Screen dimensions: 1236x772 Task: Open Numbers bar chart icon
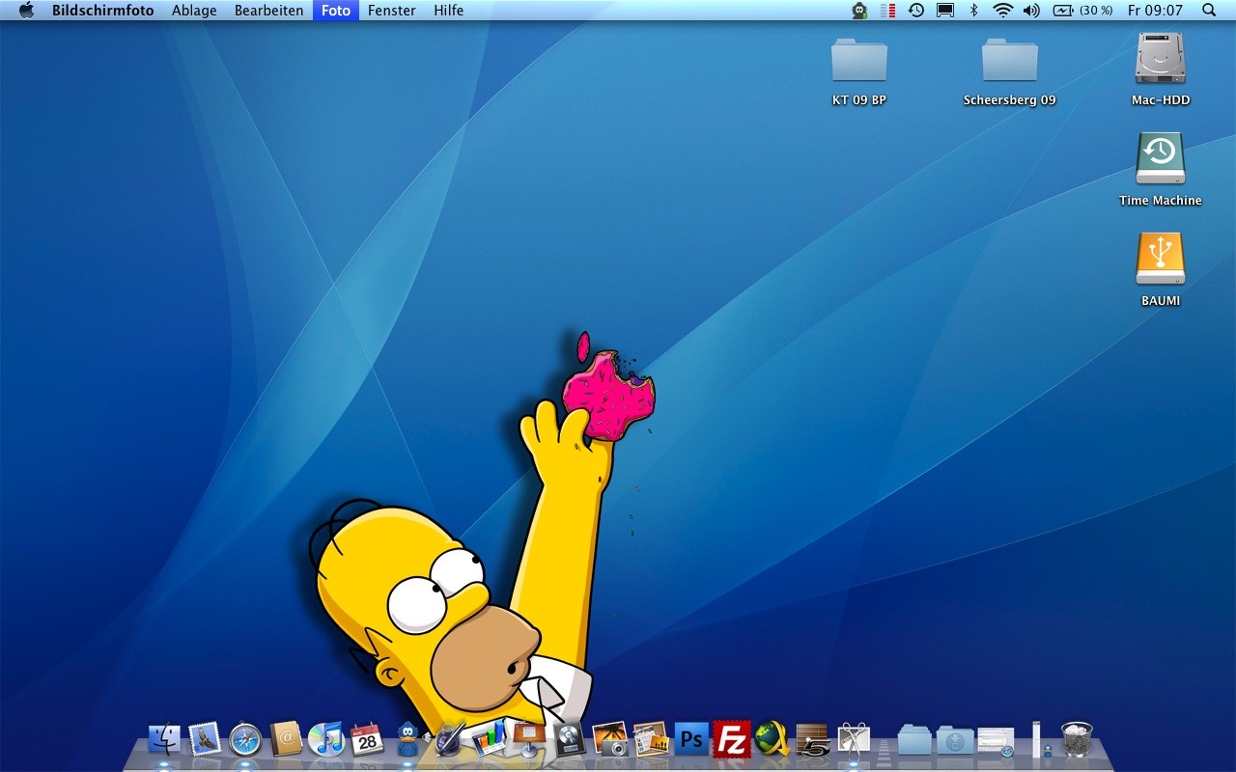[490, 740]
